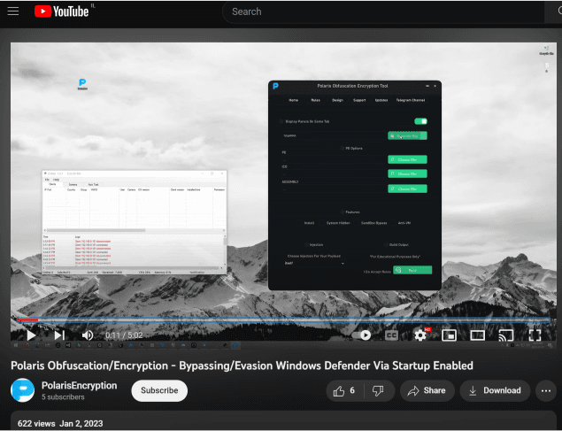Focus the YouTube Search field
The height and width of the screenshot is (431, 562).
383,12
